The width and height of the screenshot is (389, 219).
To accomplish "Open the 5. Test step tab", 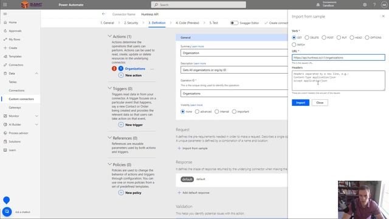I will coord(213,23).
